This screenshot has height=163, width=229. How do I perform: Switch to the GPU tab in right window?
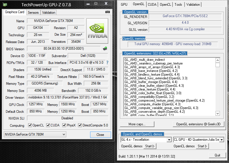click(x=124, y=5)
